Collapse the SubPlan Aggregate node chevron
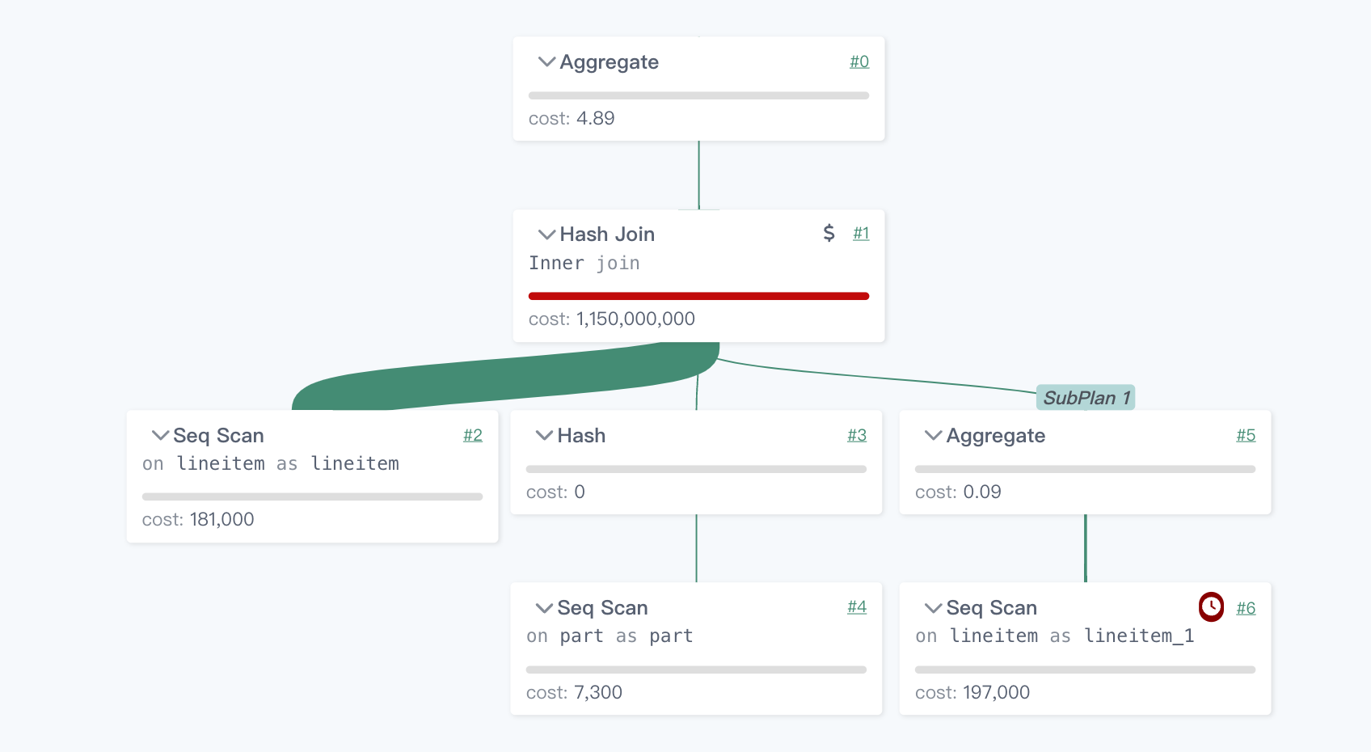The image size is (1371, 752). (x=933, y=436)
